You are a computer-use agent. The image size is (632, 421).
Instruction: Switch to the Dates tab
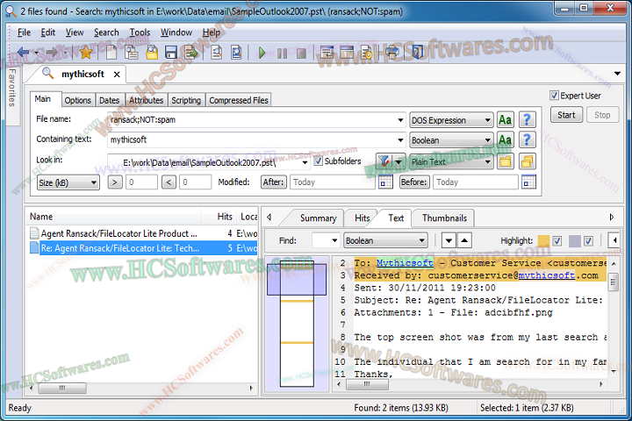(109, 100)
